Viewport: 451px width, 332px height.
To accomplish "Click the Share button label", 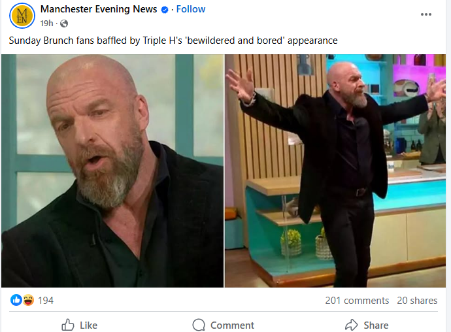I will (x=376, y=325).
